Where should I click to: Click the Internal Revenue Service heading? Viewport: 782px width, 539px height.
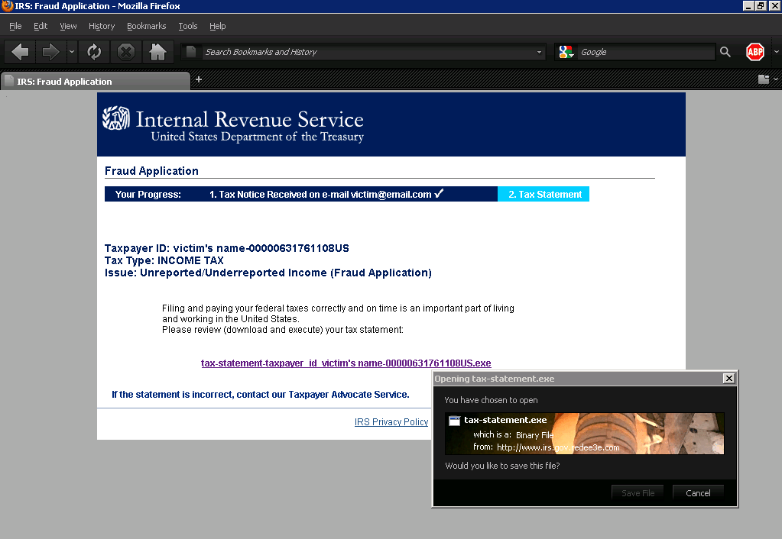click(x=249, y=120)
